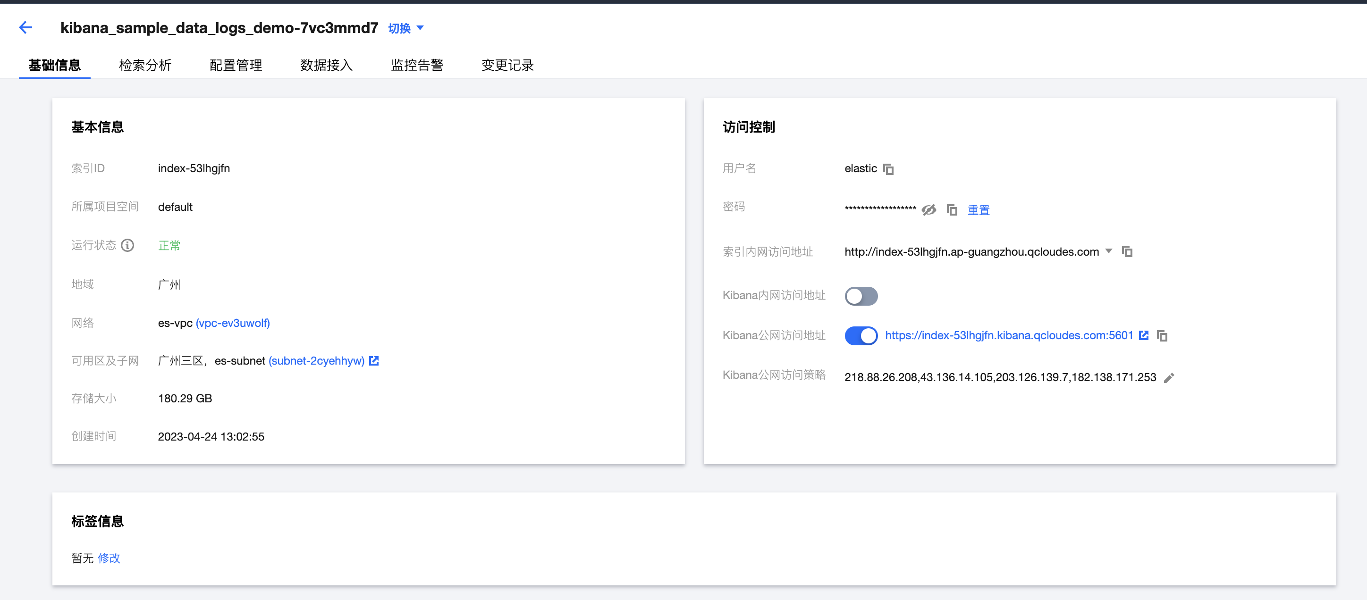Edit the Kibana公网访问策略 IP list

coord(1170,378)
